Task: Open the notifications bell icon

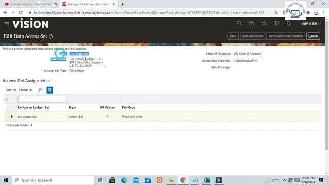Action: click(289, 23)
